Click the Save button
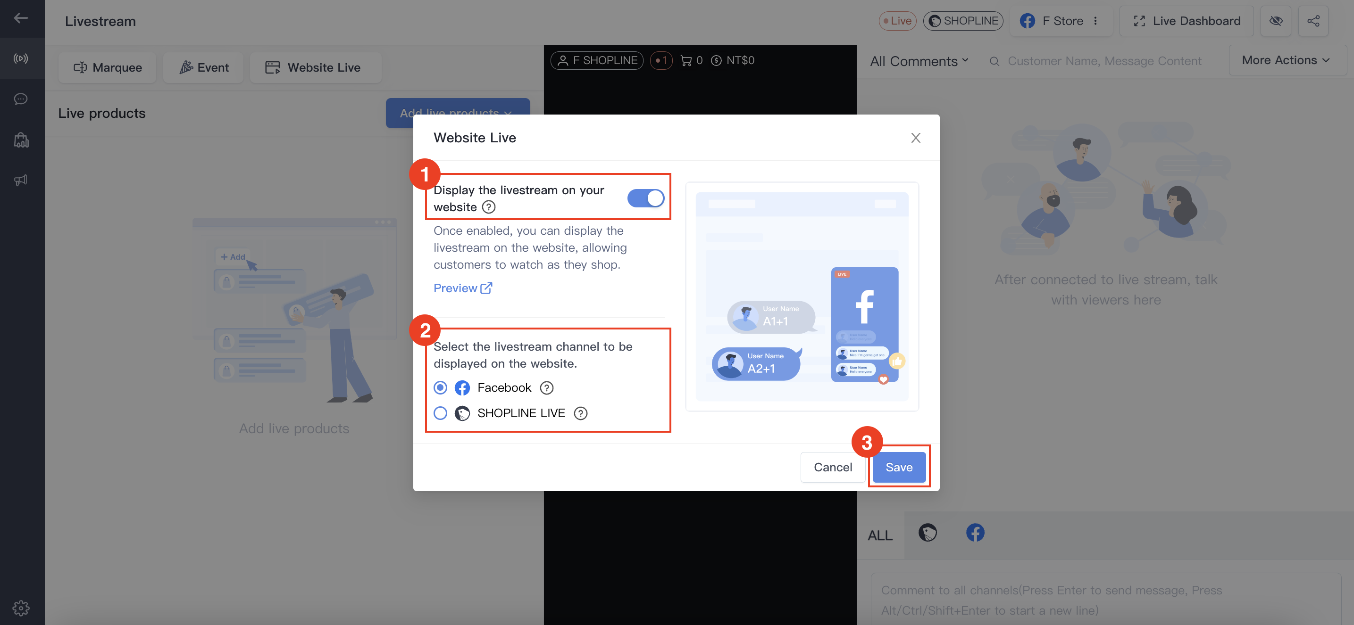Screen dimensions: 1354x625 tap(899, 467)
